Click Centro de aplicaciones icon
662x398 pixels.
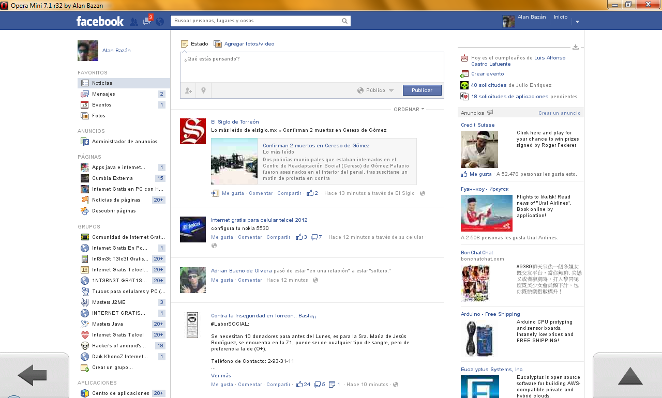85,393
